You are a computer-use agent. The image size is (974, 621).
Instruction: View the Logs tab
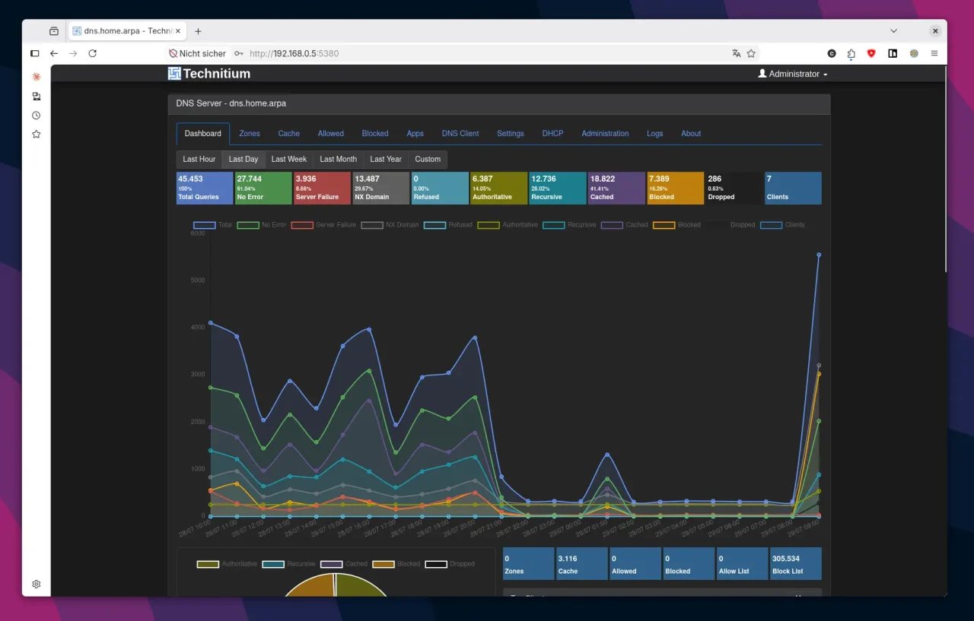coord(655,134)
